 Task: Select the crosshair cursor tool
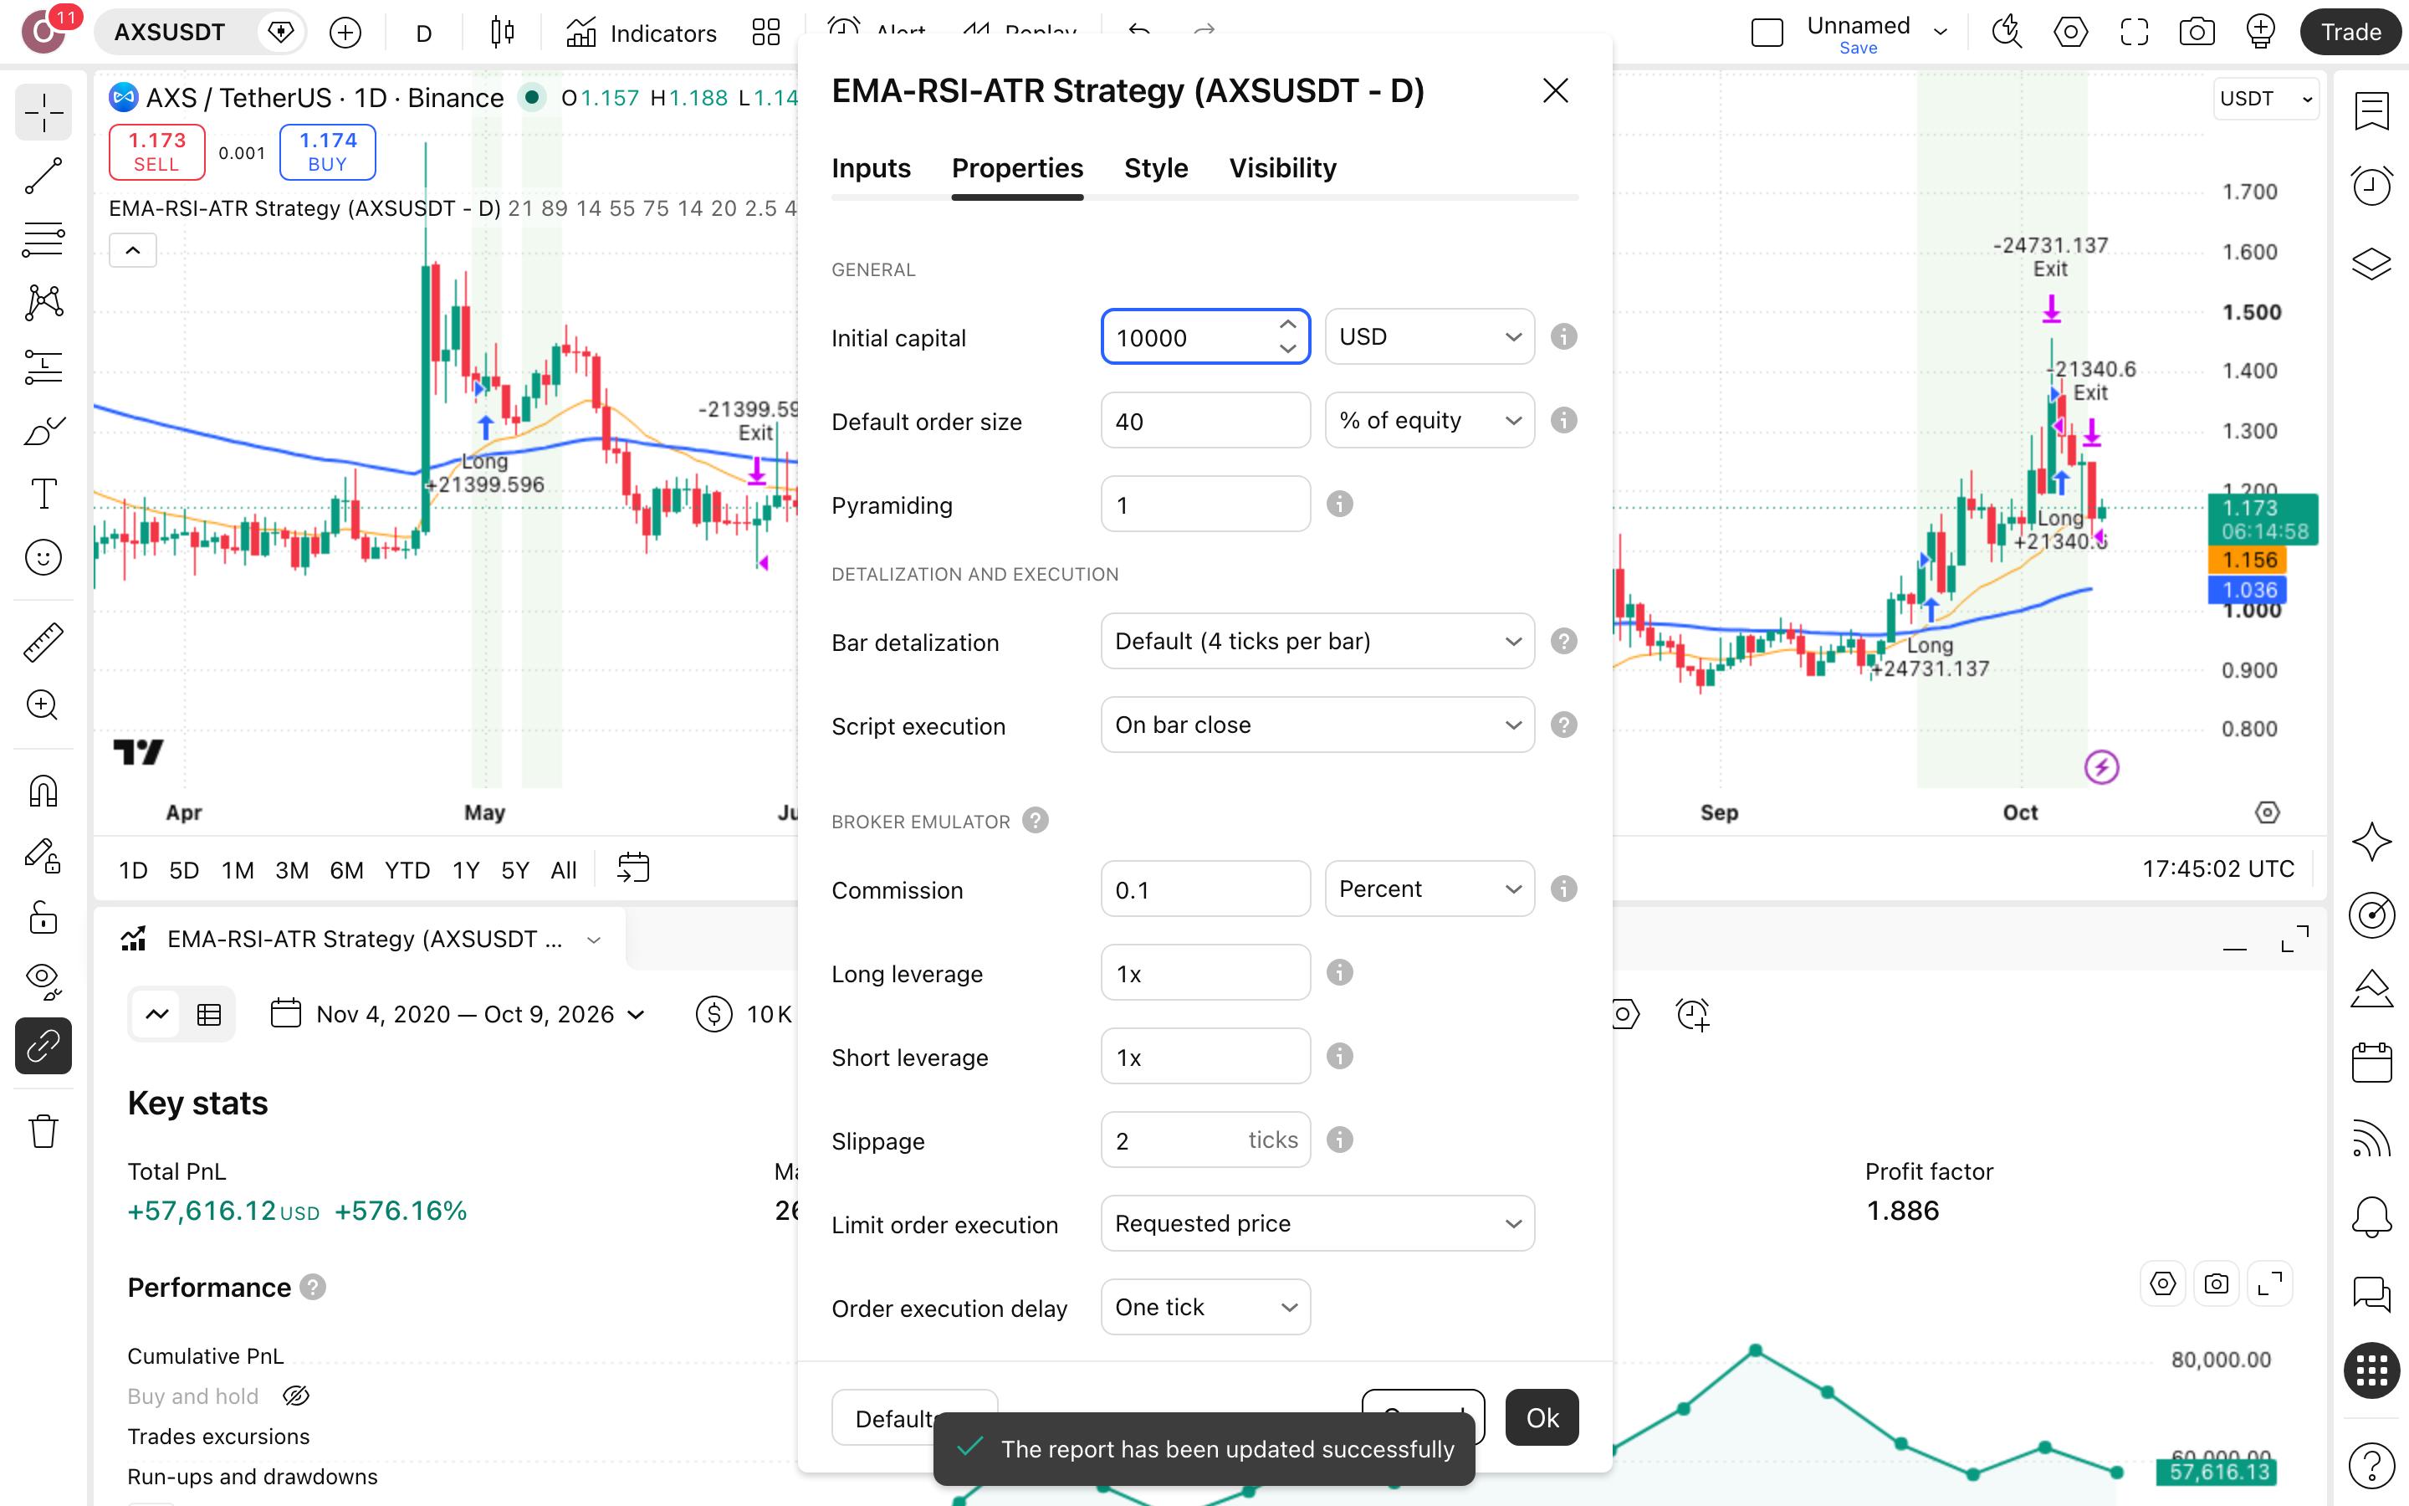coord(43,115)
